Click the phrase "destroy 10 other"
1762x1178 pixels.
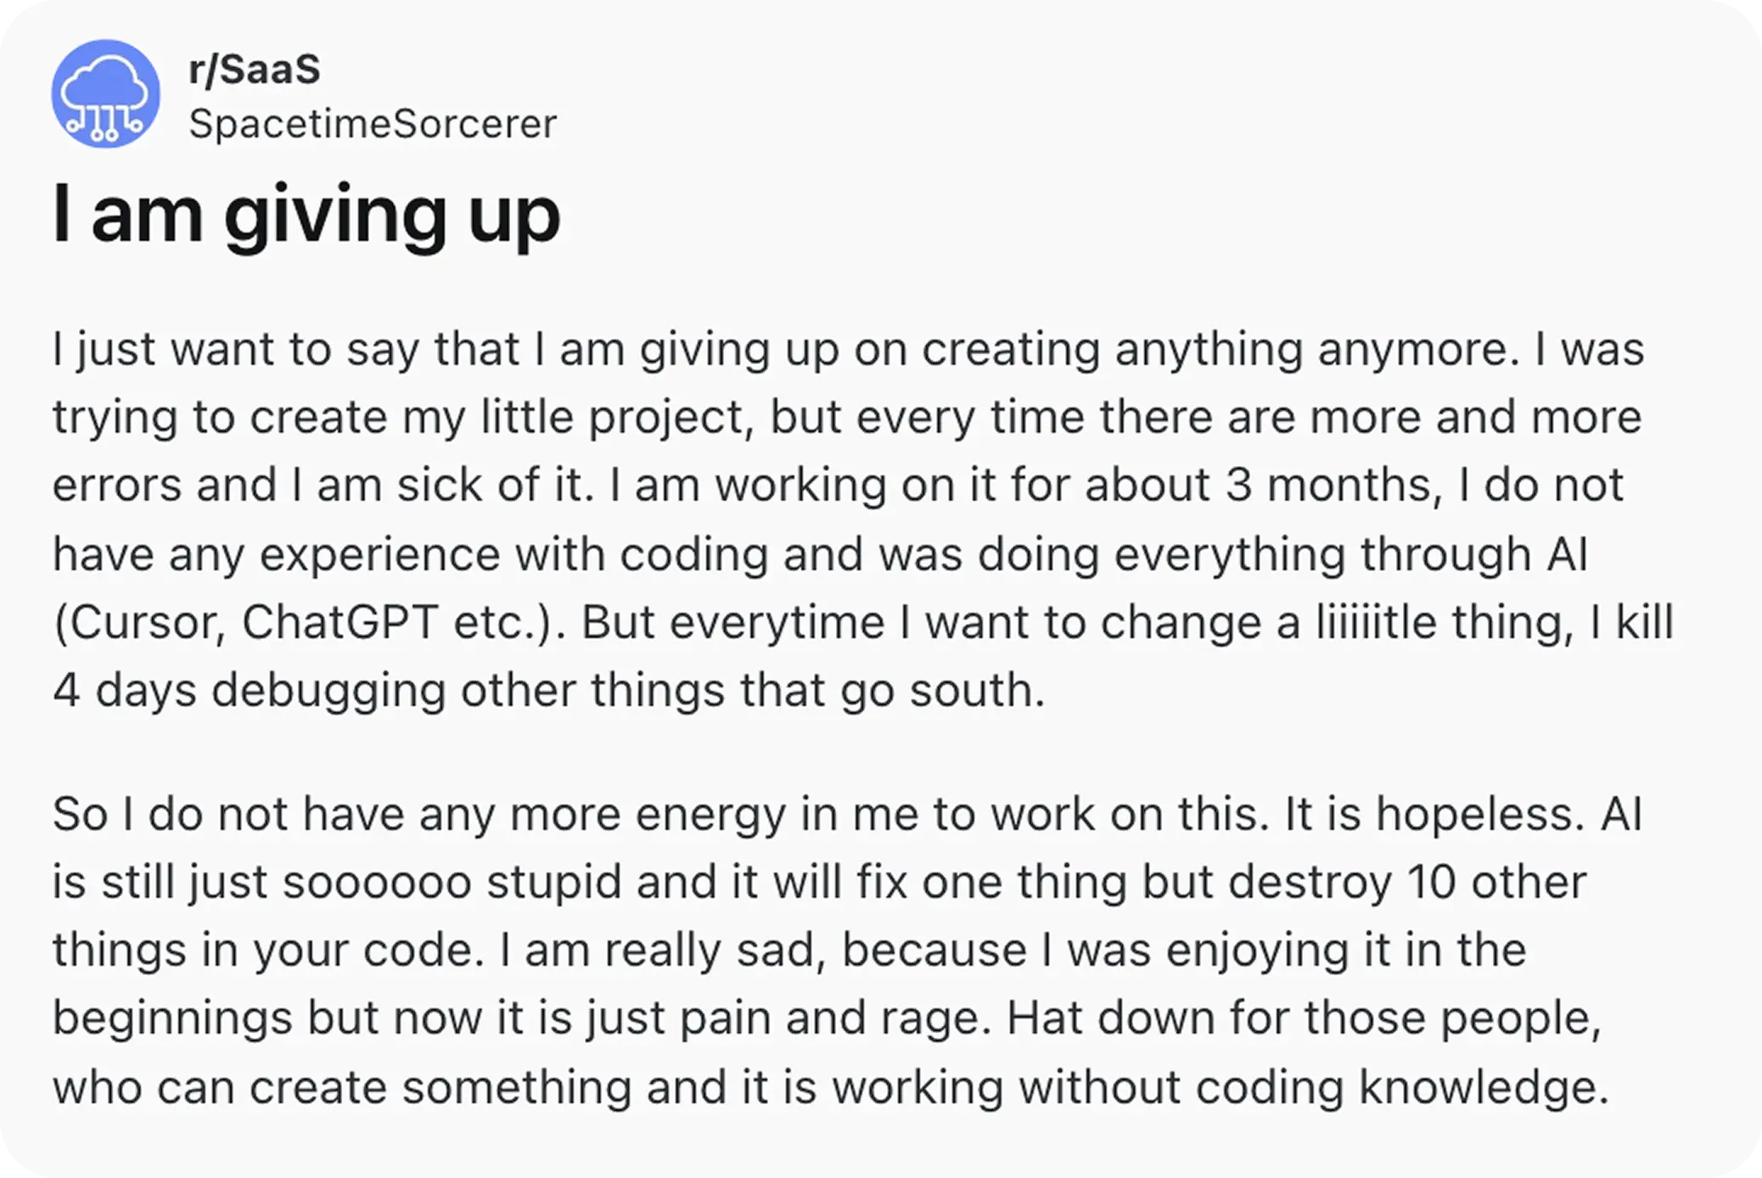pos(1406,883)
